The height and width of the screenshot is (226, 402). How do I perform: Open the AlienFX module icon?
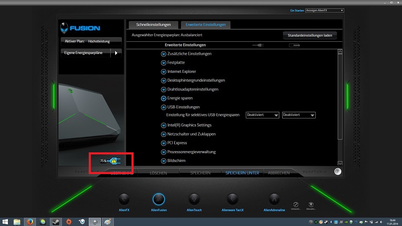click(124, 199)
